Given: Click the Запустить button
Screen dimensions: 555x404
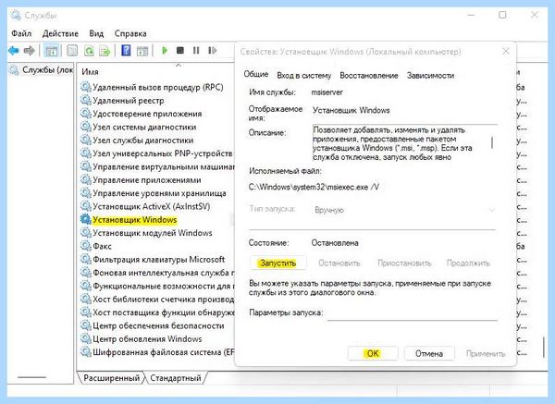Looking at the screenshot, I should pos(277,263).
